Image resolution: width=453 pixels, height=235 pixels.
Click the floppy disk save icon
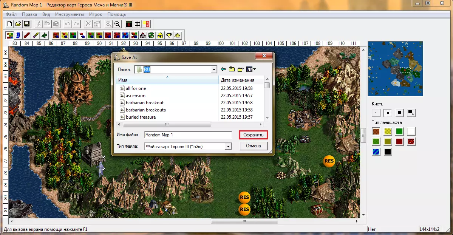point(27,24)
